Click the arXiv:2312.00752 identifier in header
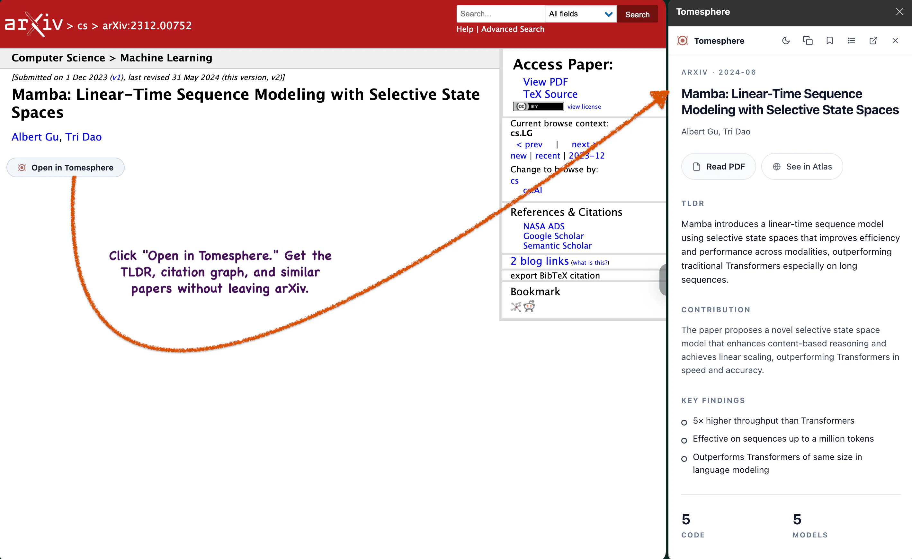 (147, 25)
